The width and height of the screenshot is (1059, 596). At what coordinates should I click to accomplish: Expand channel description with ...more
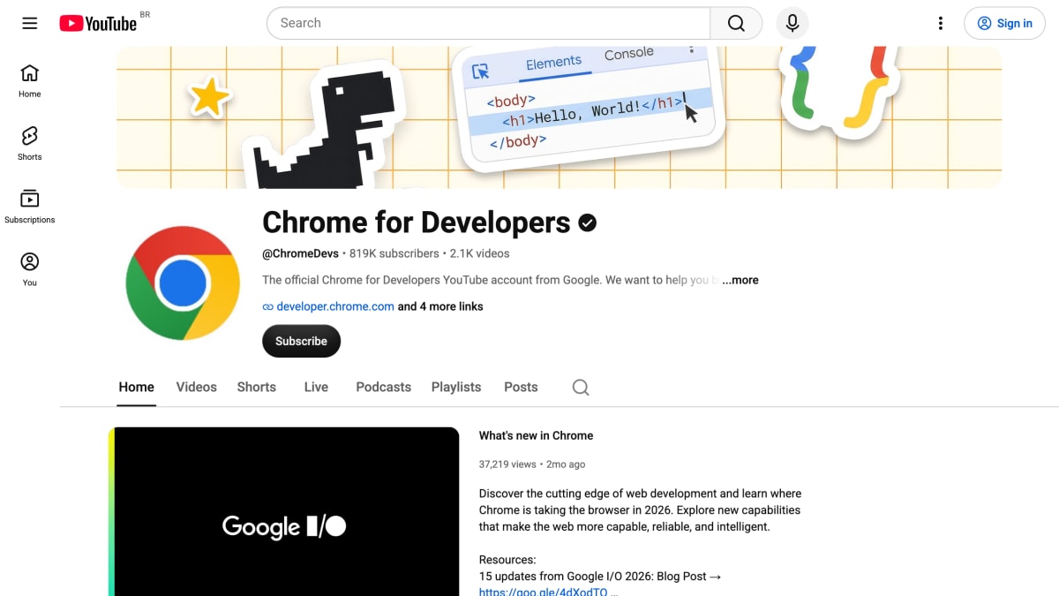[740, 280]
